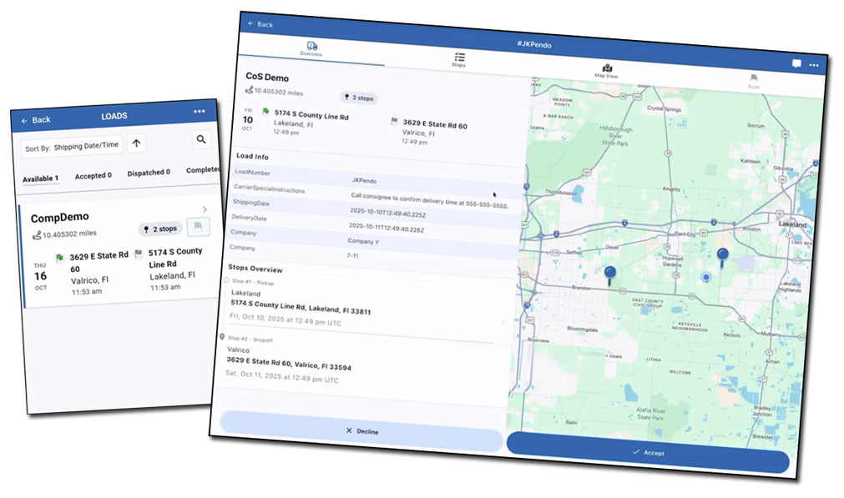Screen dimensions: 844x498
Task: Switch to the Accepted tab
Action: [x=93, y=176]
